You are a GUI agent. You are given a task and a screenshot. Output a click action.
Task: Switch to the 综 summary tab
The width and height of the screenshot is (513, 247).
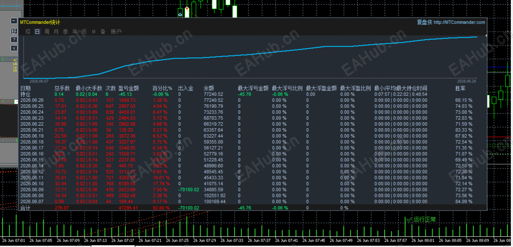(28, 32)
